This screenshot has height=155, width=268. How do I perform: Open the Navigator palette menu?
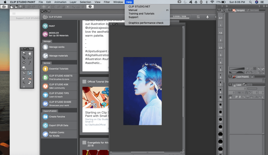(x=230, y=10)
